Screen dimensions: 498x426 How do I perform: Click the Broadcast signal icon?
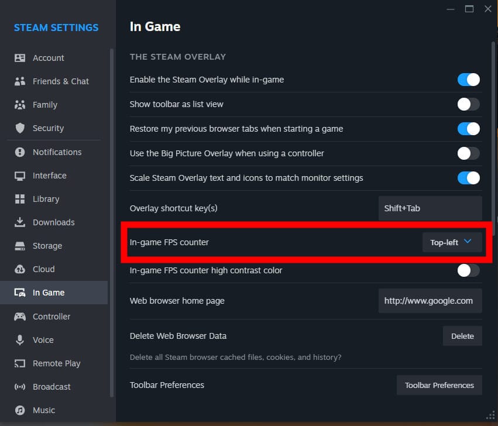click(20, 387)
